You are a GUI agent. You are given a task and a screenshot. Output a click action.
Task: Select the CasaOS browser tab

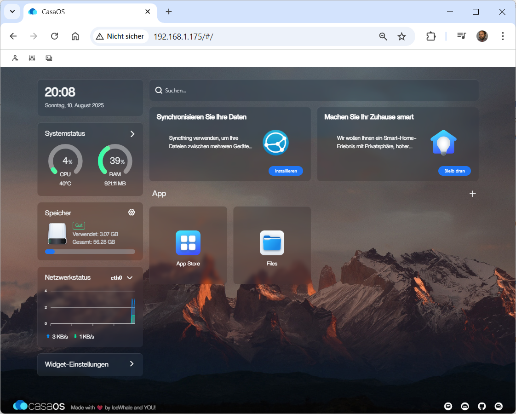(x=87, y=12)
